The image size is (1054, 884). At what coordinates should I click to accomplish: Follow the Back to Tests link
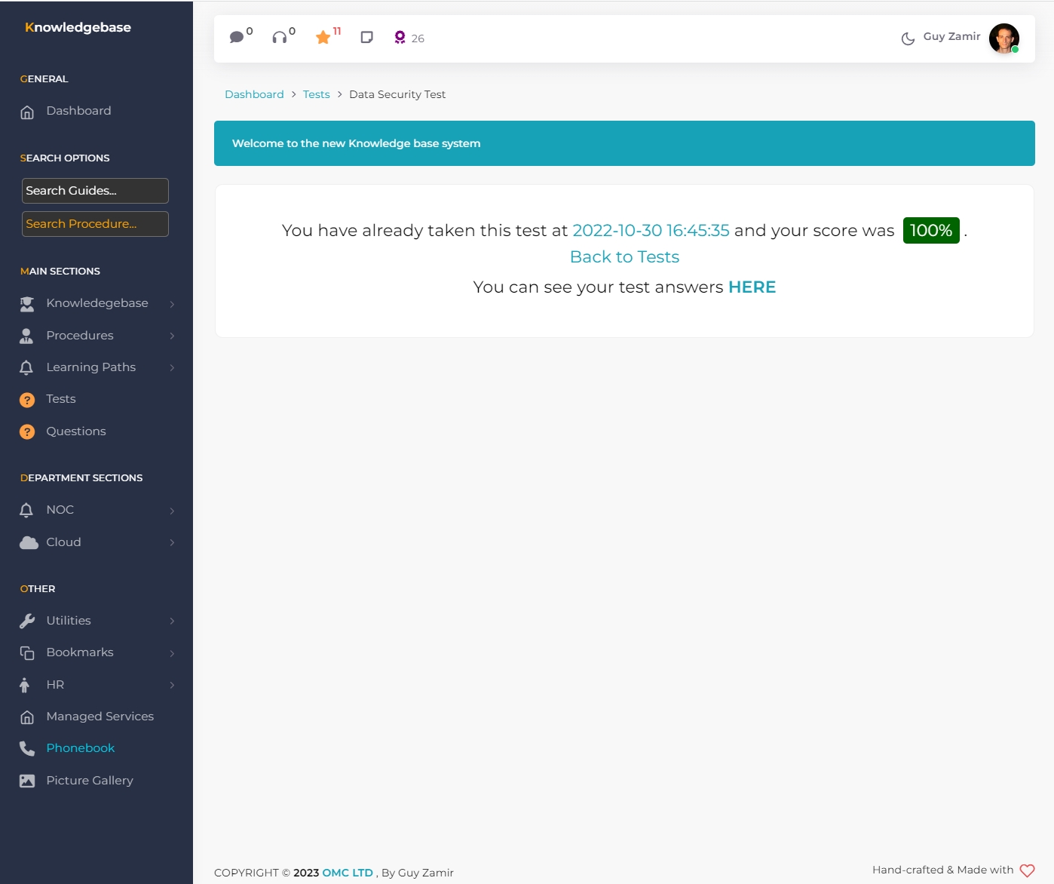coord(624,257)
